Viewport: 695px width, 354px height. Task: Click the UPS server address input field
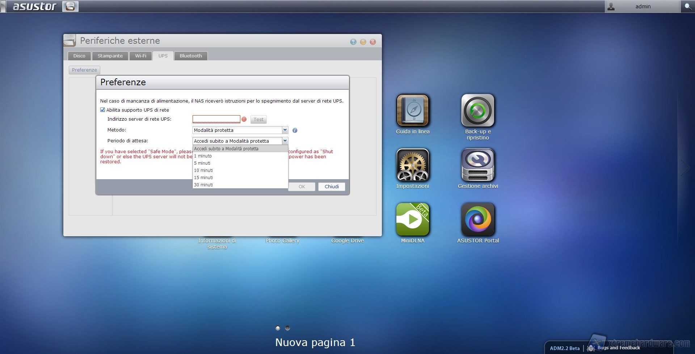coord(216,119)
